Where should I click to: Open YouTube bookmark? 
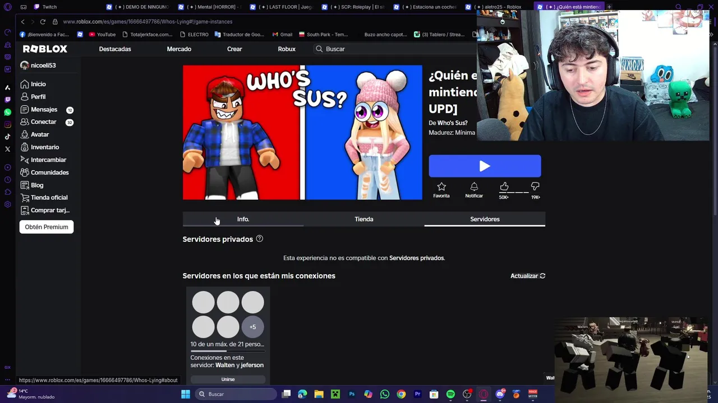click(x=102, y=34)
